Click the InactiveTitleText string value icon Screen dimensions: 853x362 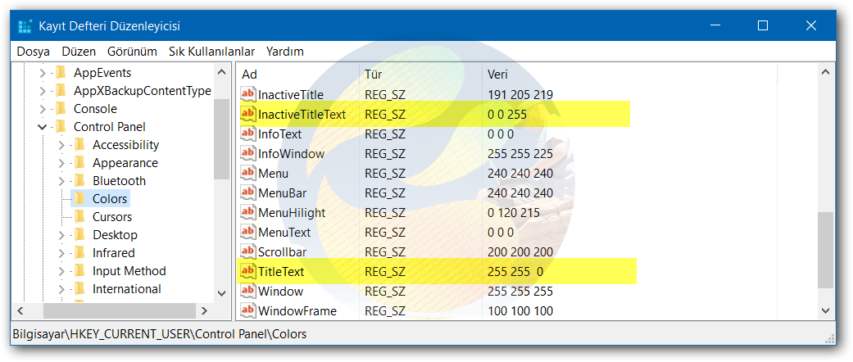point(248,114)
